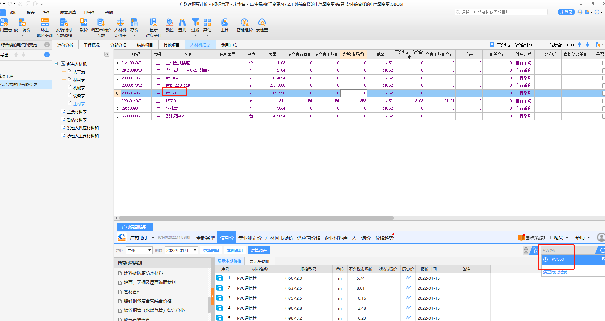Tick the checkbox in the PVC20 row

(x=604, y=101)
